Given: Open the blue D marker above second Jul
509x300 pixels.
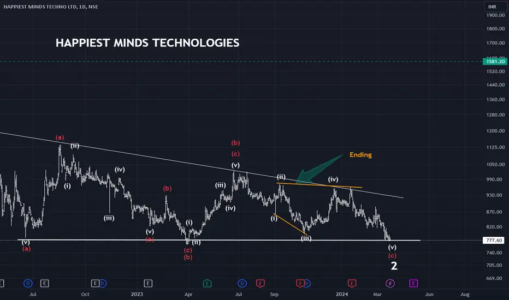Looking at the screenshot, I should (242, 284).
